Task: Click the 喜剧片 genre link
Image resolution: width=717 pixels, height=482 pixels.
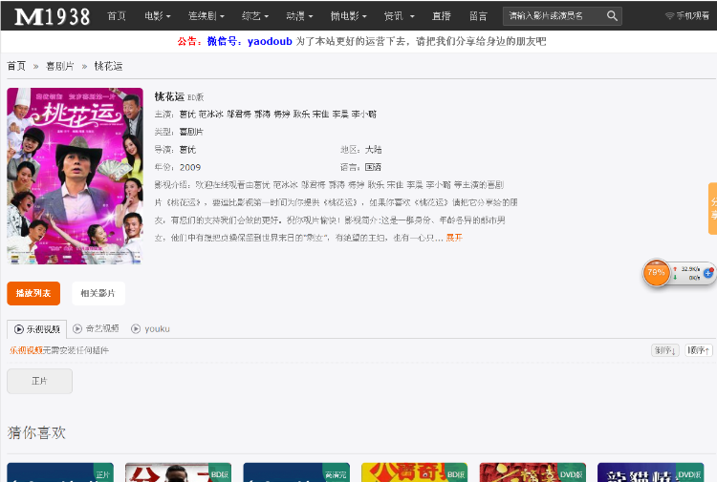Action: pos(191,132)
